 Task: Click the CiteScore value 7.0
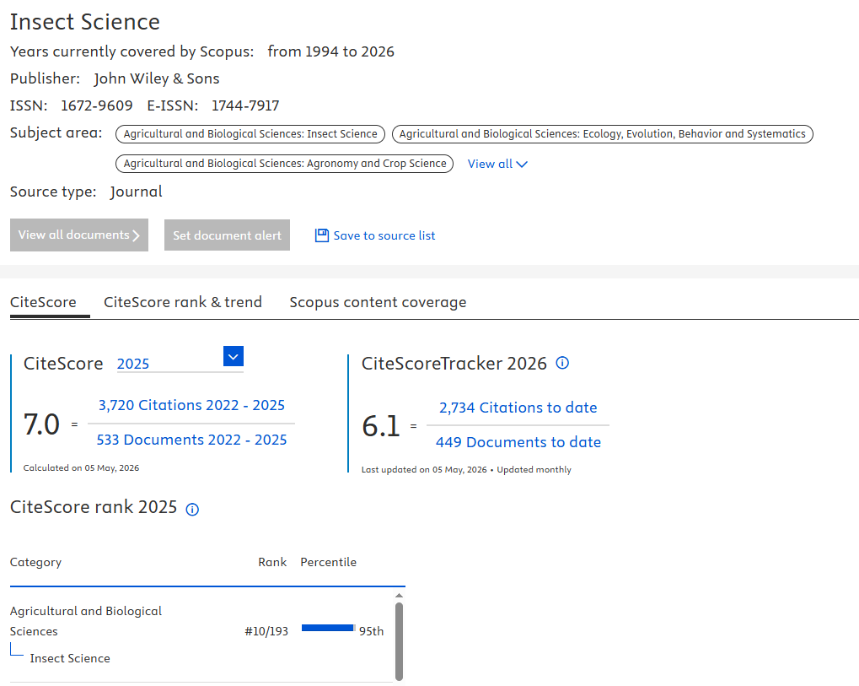pyautogui.click(x=41, y=424)
